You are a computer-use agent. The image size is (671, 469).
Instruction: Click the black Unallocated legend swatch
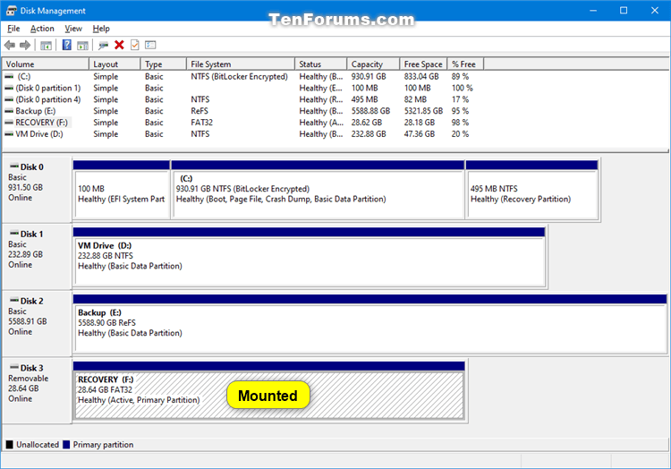[10, 445]
